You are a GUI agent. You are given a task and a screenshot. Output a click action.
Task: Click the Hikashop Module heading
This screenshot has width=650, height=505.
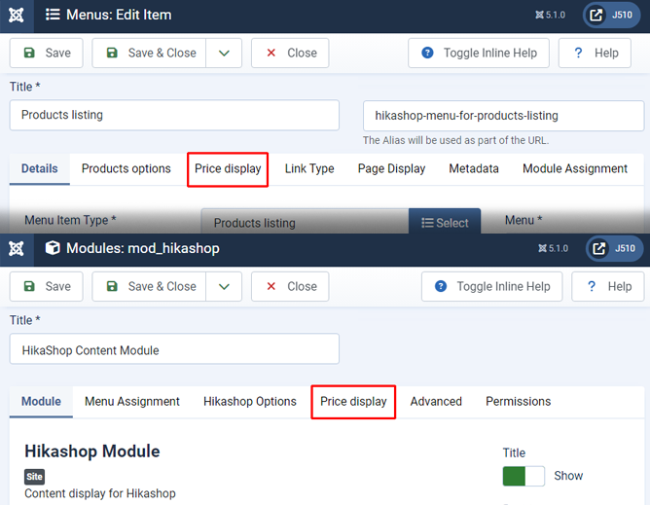92,451
